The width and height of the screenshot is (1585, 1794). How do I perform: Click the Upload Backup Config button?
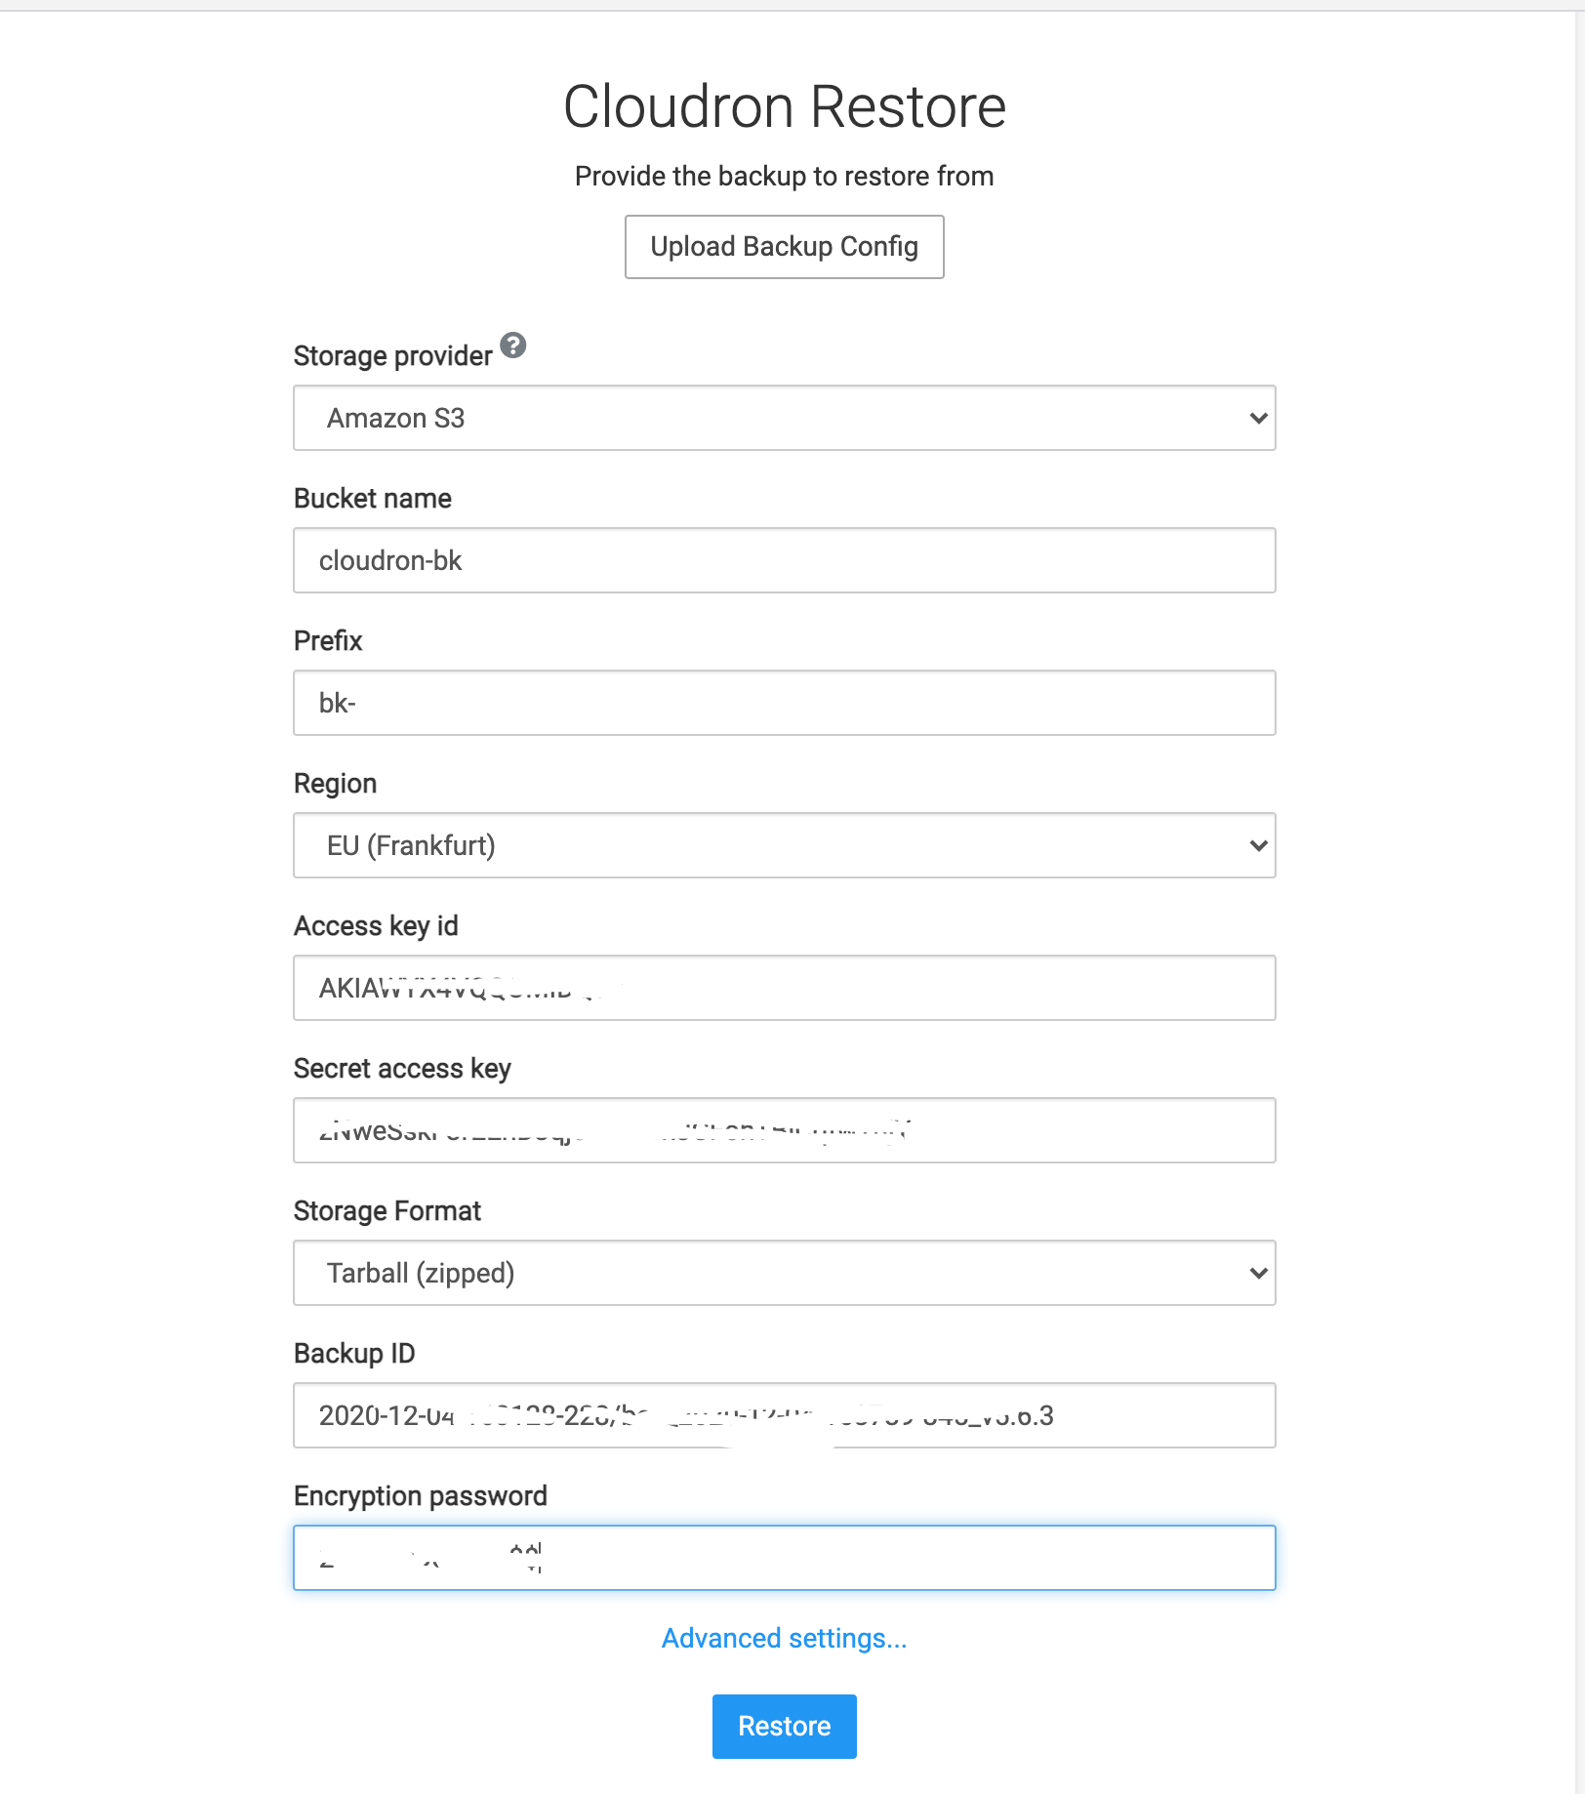coord(784,247)
